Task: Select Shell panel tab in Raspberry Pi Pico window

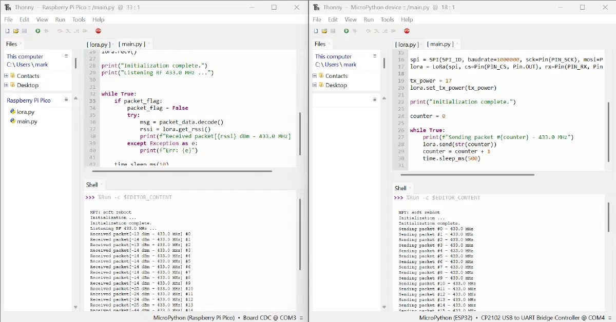Action: coord(92,185)
